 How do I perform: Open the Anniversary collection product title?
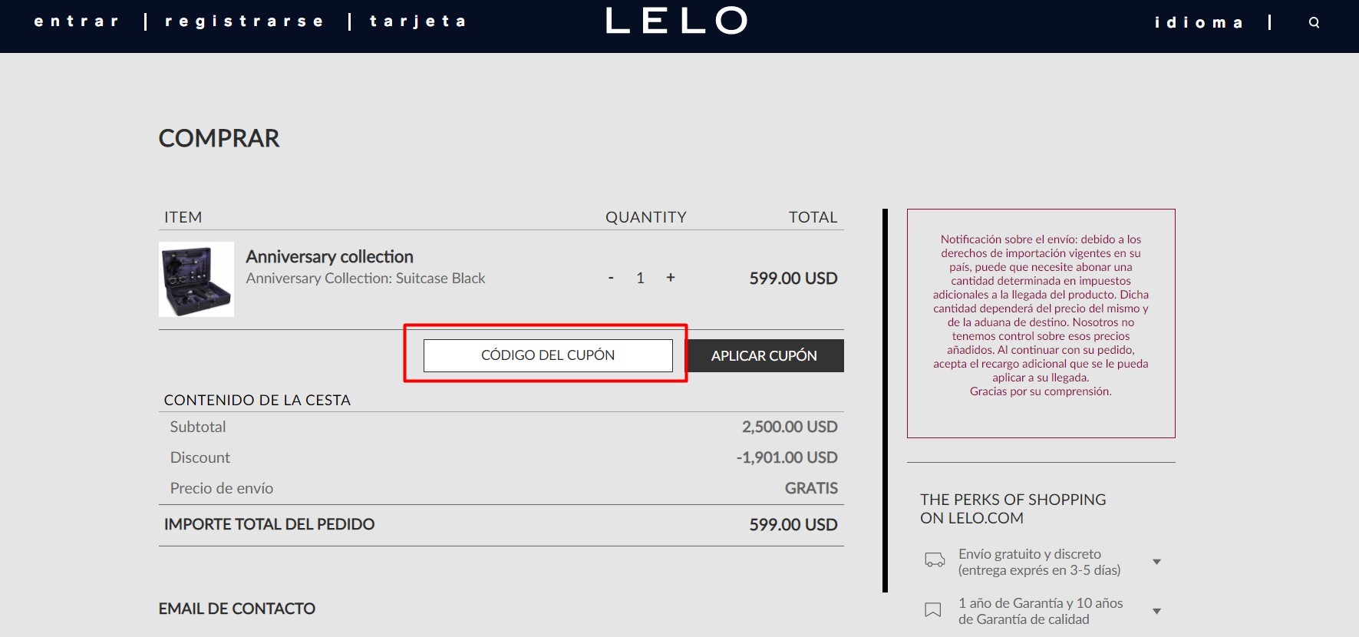coord(329,256)
